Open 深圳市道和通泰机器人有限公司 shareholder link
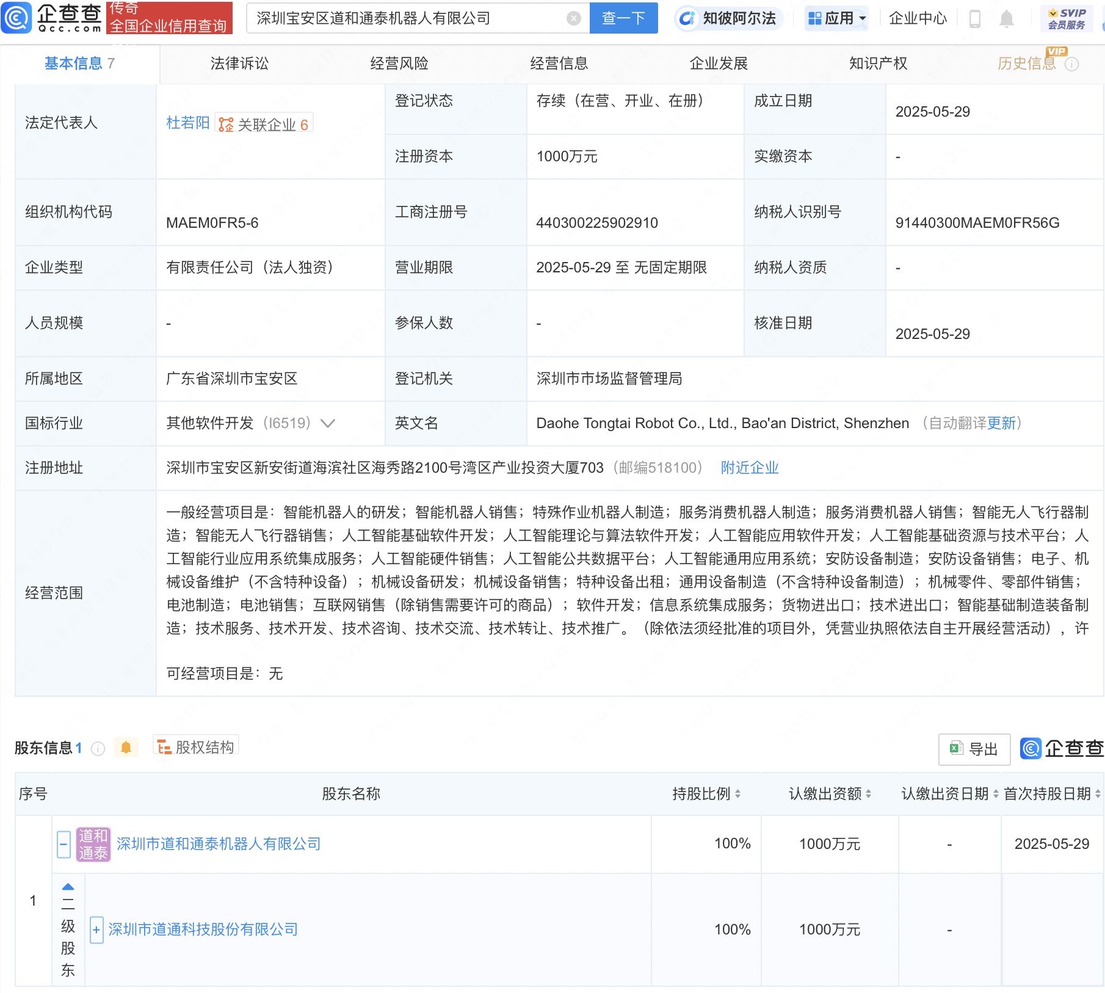The image size is (1105, 993). tap(219, 844)
